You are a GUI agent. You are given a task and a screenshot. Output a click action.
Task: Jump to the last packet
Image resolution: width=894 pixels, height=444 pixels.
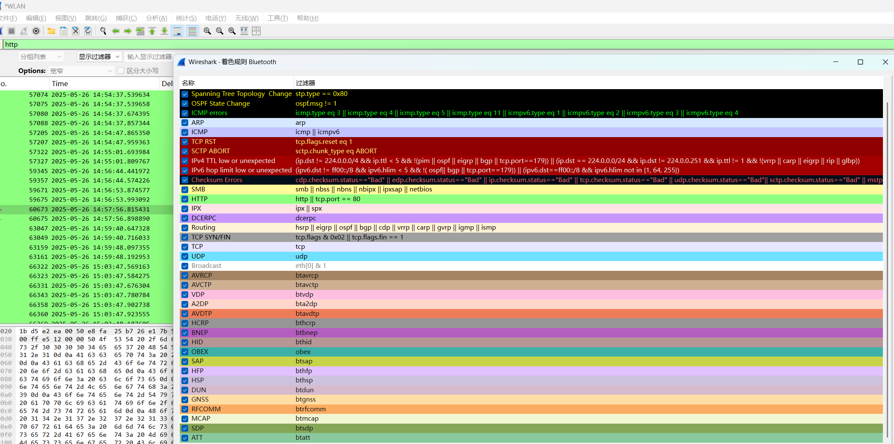[x=164, y=31]
